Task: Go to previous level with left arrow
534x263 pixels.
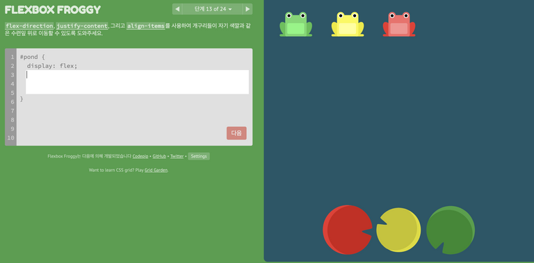Action: [177, 9]
